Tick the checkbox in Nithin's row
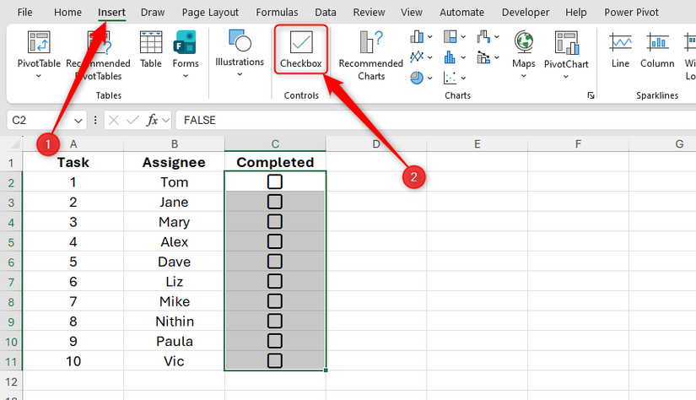This screenshot has height=400, width=696. [275, 321]
